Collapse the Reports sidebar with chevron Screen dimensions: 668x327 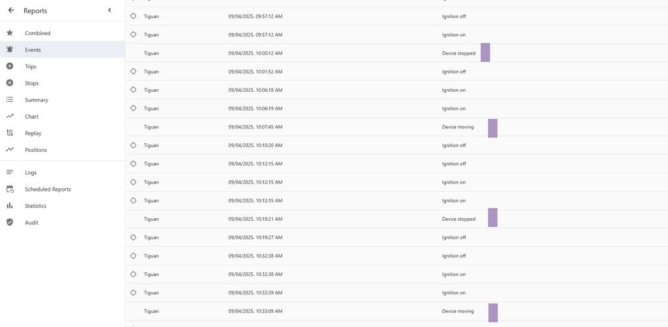click(x=110, y=10)
